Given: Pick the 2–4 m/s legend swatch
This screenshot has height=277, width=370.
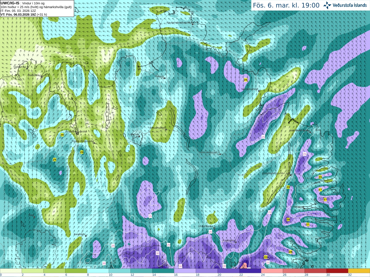Looking at the screenshot, I should coord(33,271).
